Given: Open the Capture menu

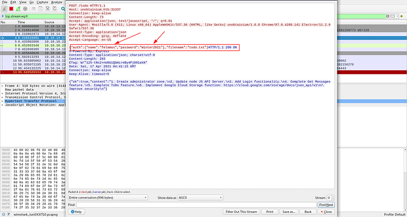Looking at the screenshot, I should point(42,2).
